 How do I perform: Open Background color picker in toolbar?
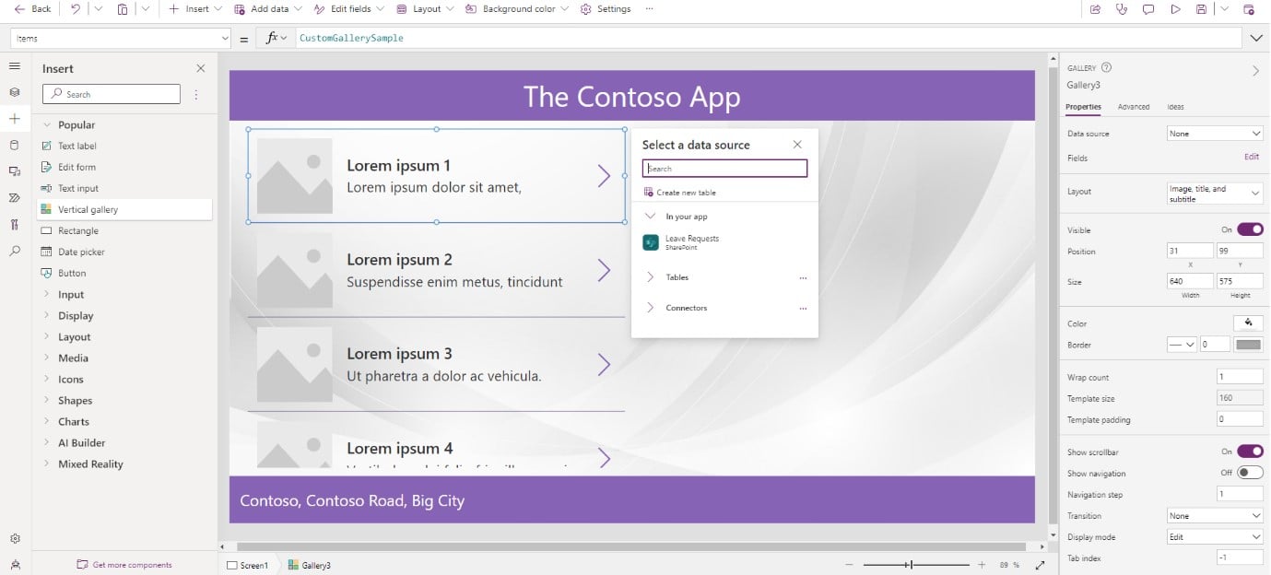(x=517, y=9)
